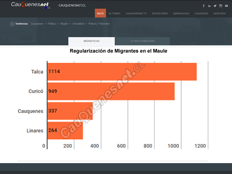Open the YouTube social icon
This screenshot has height=174, width=232.
pyautogui.click(x=227, y=6)
